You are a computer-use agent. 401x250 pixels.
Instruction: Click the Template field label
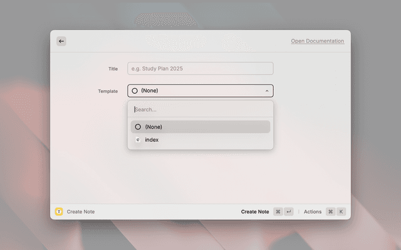[x=108, y=91]
